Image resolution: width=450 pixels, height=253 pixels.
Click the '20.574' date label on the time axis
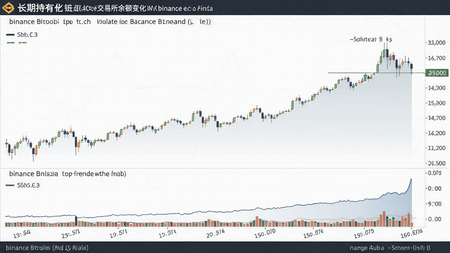coord(215,234)
